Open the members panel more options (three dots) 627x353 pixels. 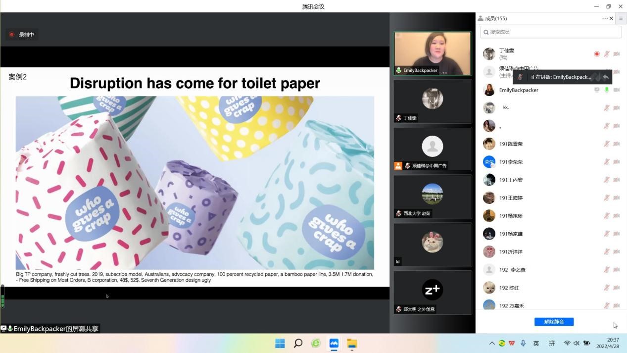605,18
